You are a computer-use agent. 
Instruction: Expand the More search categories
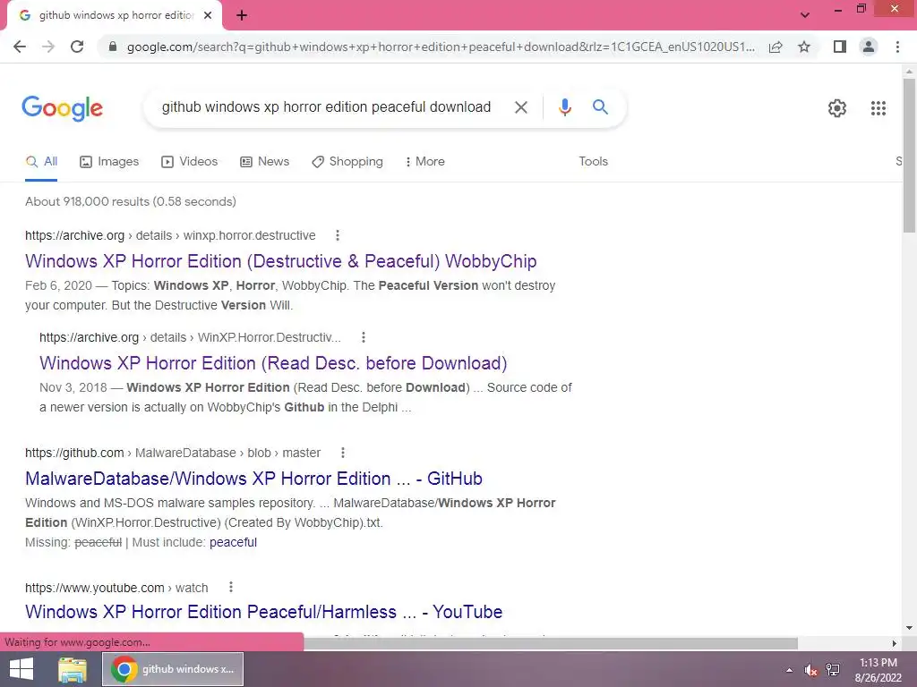(x=425, y=162)
